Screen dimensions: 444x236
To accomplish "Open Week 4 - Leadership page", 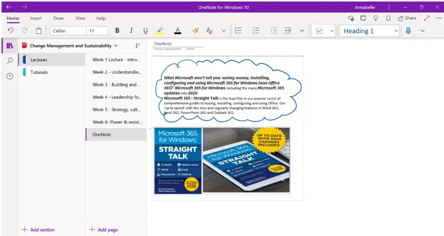I will [116, 97].
